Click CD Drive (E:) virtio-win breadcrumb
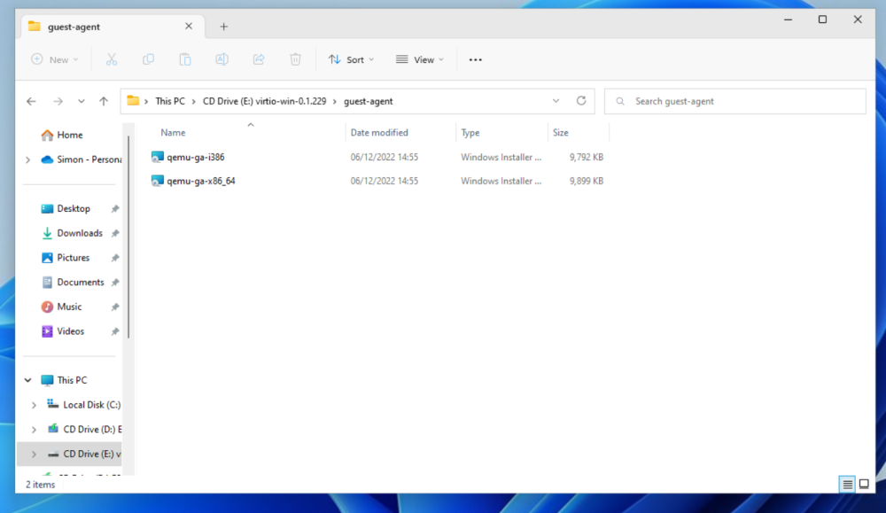The image size is (886, 513). [x=264, y=101]
